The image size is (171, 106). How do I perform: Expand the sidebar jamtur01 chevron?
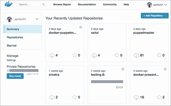(37, 19)
